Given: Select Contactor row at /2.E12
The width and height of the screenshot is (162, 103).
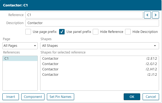Looking at the screenshot, I should (x=99, y=59).
